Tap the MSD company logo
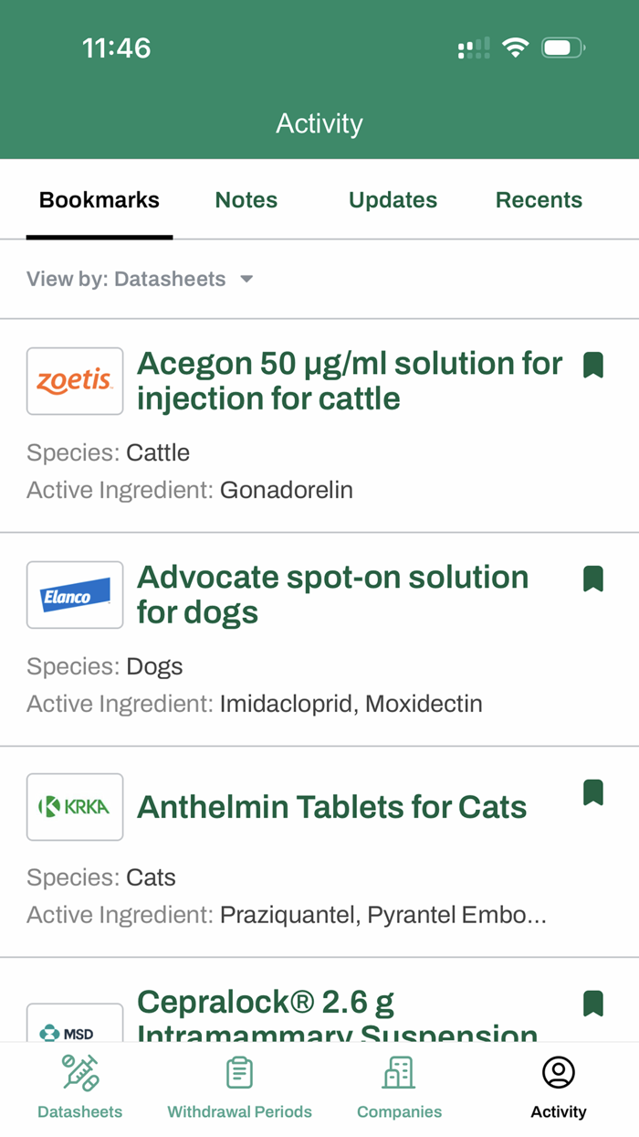The width and height of the screenshot is (639, 1137). 75,1025
